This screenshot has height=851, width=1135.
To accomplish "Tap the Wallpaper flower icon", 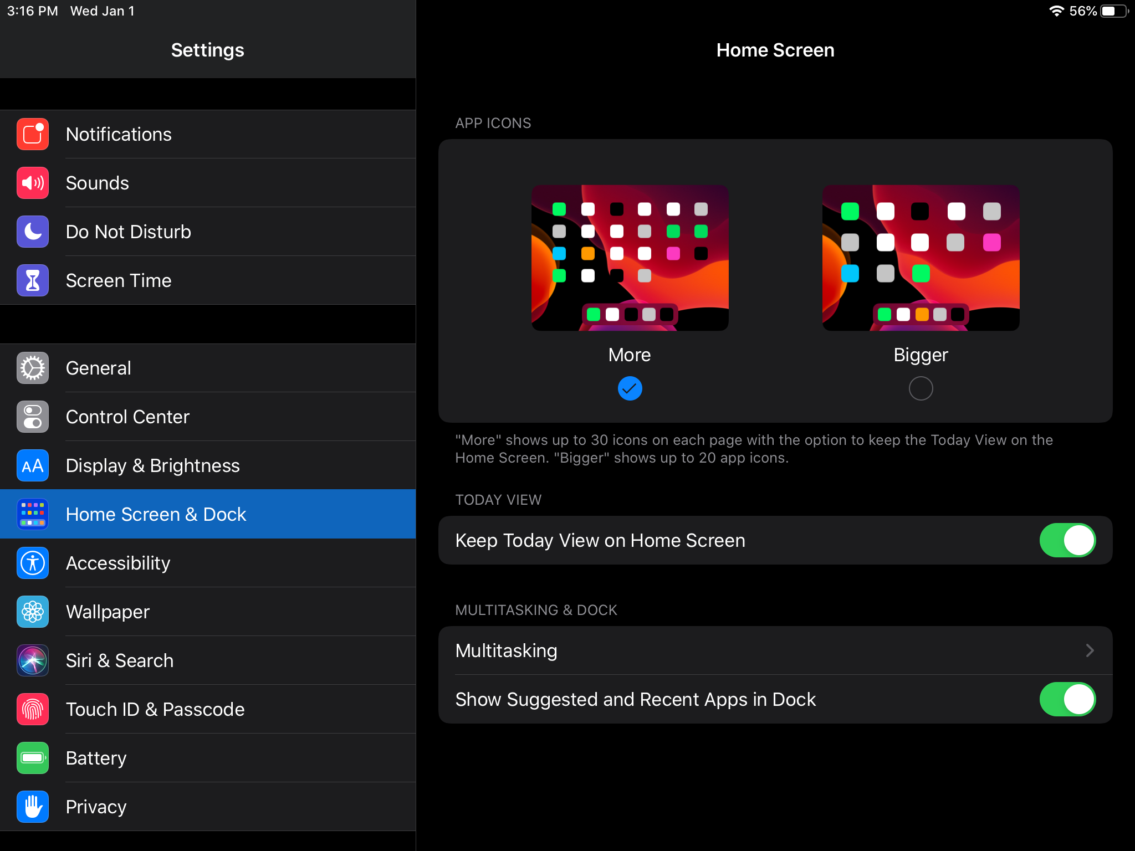I will click(x=33, y=612).
